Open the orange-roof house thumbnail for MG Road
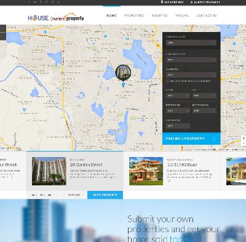Viewport: 246px width, 242px height. pos(146,171)
